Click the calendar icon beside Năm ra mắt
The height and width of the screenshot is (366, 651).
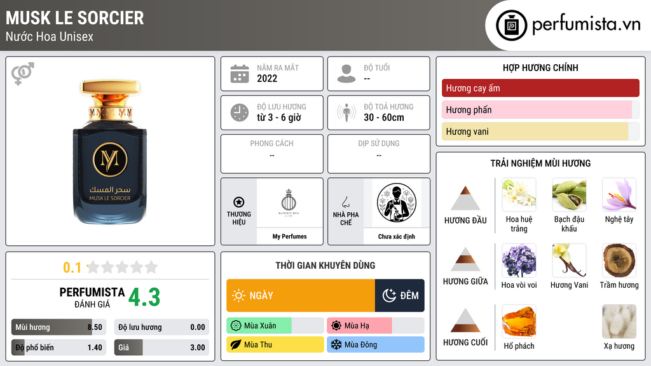point(240,74)
